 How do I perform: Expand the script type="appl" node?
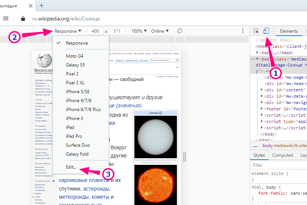(x=262, y=121)
